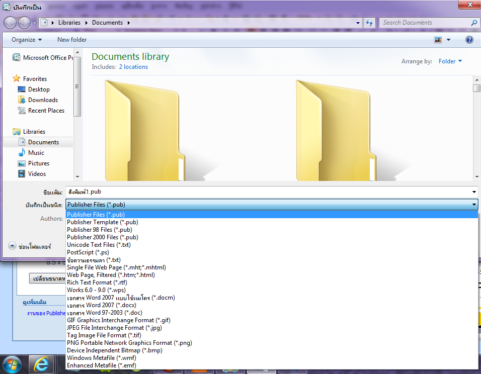Launch Internet Explorer from the taskbar
The image size is (481, 374).
tap(41, 364)
